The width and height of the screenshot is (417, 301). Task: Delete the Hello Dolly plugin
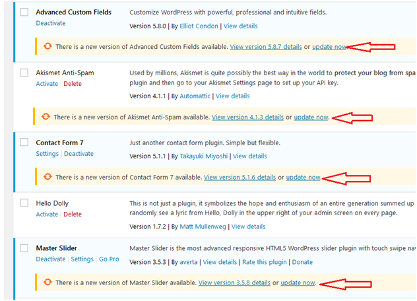point(73,214)
